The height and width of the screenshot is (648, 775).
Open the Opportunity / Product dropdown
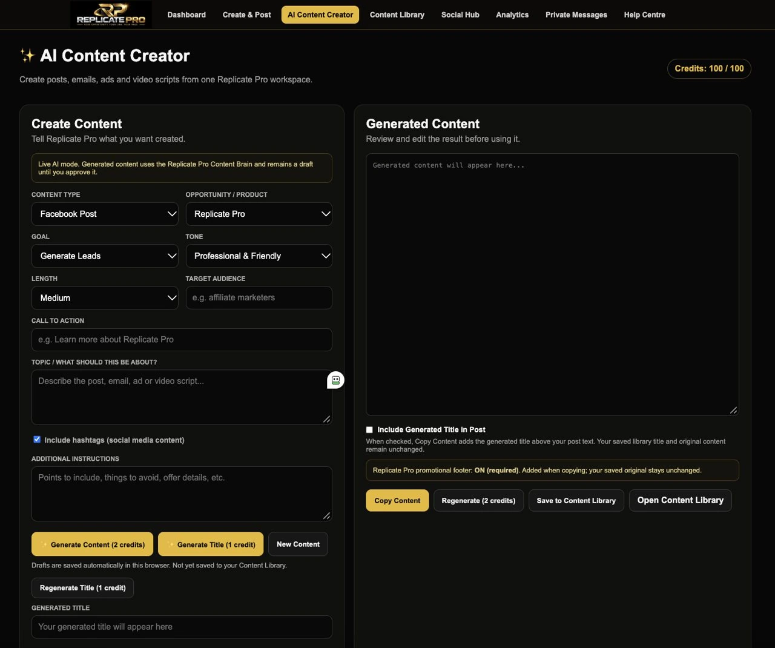(259, 214)
